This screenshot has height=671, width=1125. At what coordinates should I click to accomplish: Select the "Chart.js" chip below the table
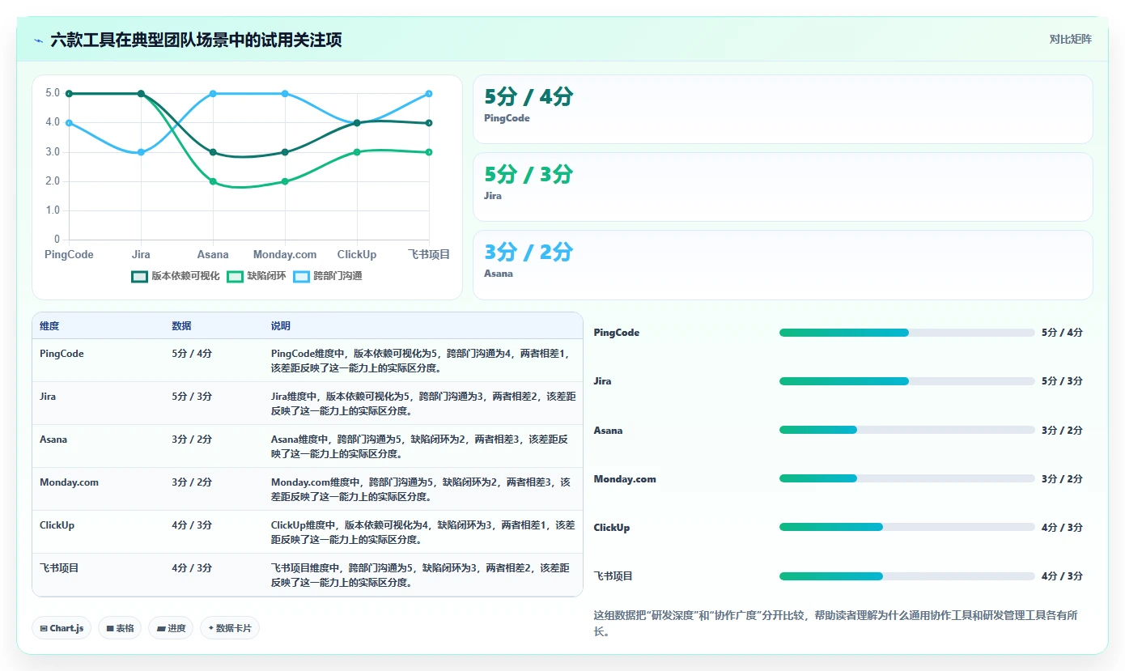point(62,628)
